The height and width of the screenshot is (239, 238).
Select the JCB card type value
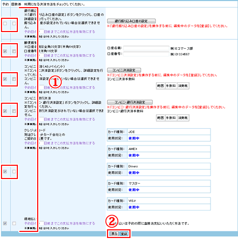click(x=131, y=132)
